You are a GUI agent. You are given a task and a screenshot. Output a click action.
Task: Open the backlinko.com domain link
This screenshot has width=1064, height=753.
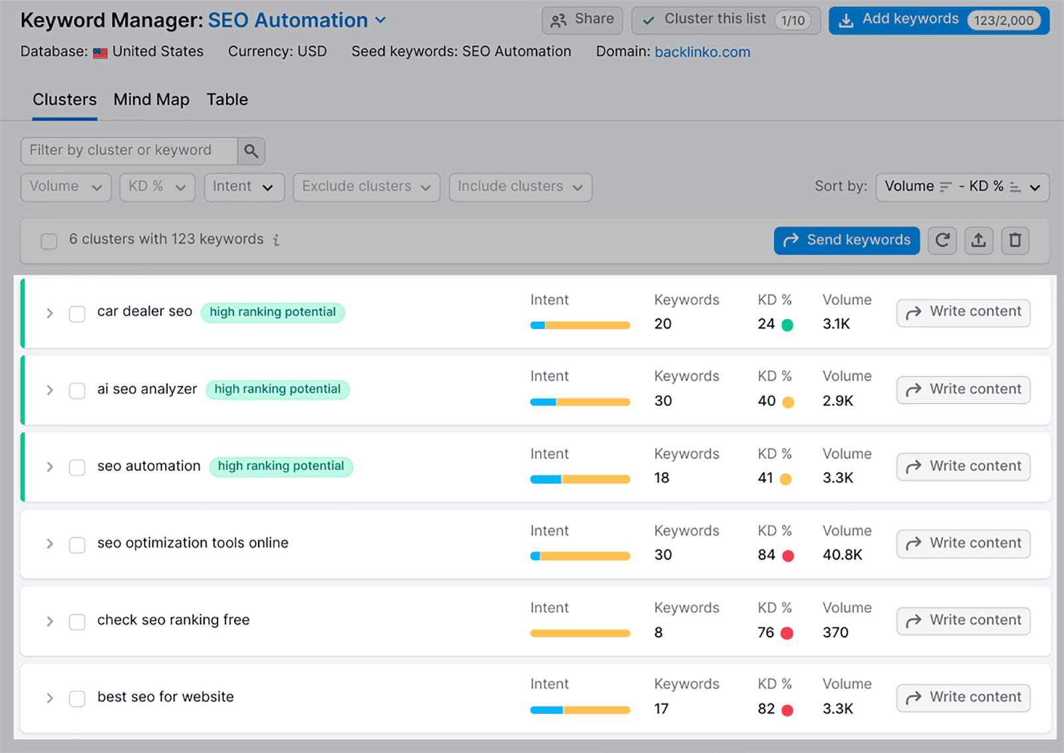tap(702, 51)
